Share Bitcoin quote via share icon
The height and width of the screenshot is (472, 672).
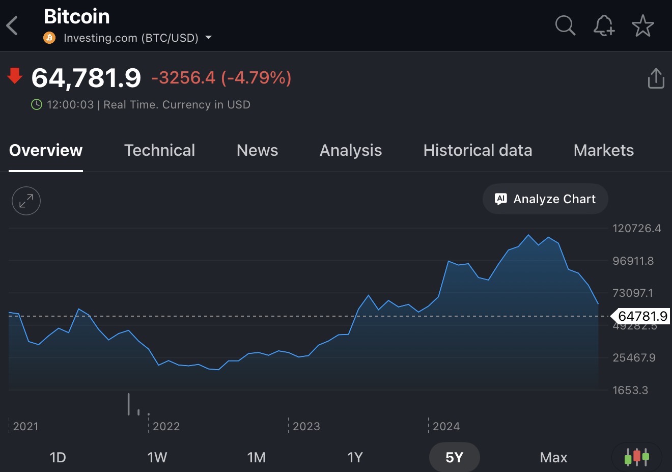click(x=656, y=78)
